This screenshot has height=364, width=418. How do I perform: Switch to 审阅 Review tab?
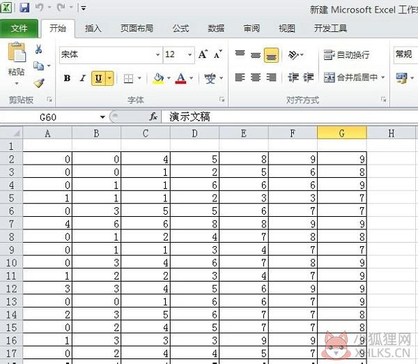tap(251, 29)
